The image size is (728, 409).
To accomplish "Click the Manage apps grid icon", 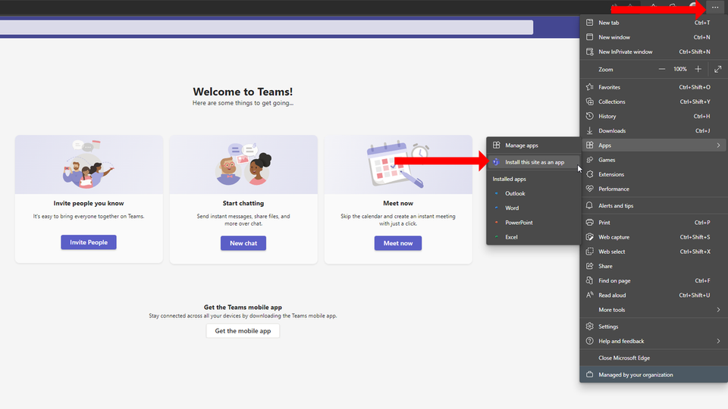I will tap(496, 145).
